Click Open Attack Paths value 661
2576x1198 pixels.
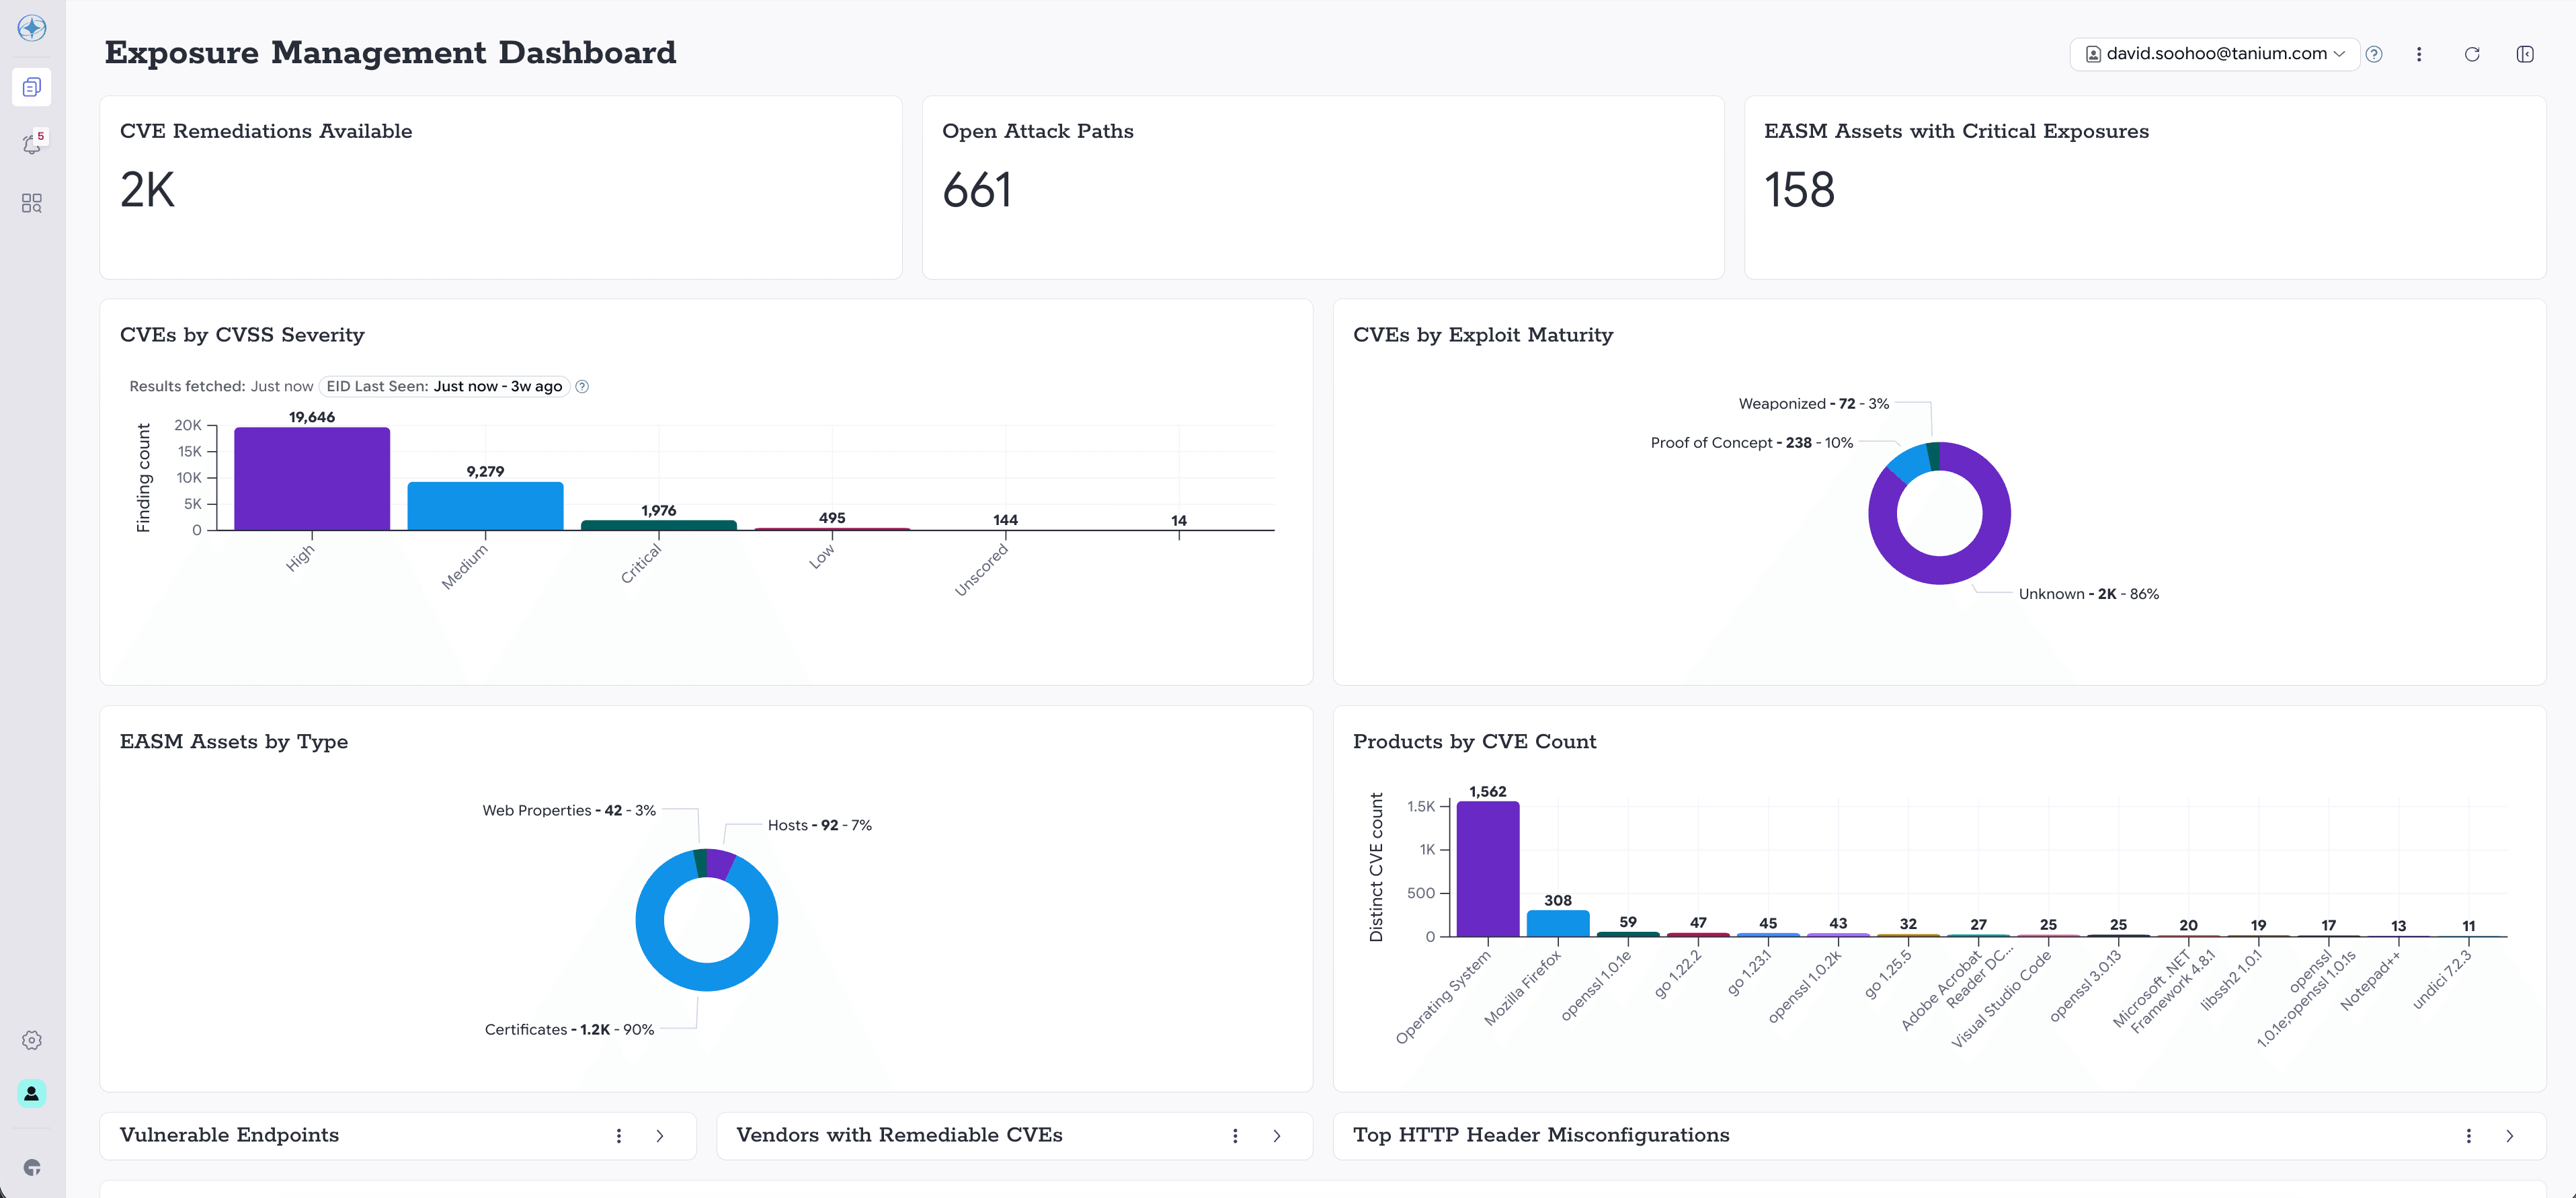tap(977, 190)
